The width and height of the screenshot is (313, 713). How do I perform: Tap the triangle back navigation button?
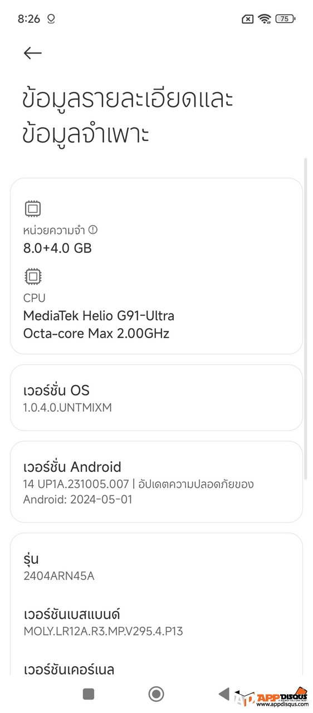point(224,694)
